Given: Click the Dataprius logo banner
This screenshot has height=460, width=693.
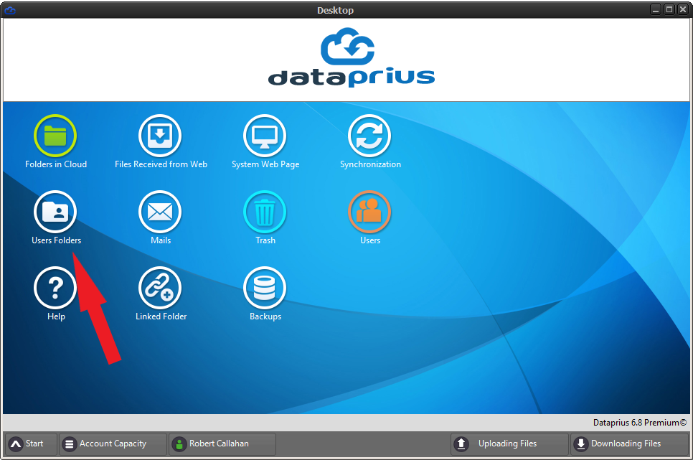Looking at the screenshot, I should point(352,57).
